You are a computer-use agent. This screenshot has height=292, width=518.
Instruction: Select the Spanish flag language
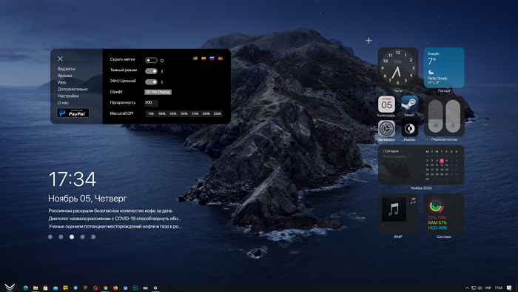click(203, 59)
